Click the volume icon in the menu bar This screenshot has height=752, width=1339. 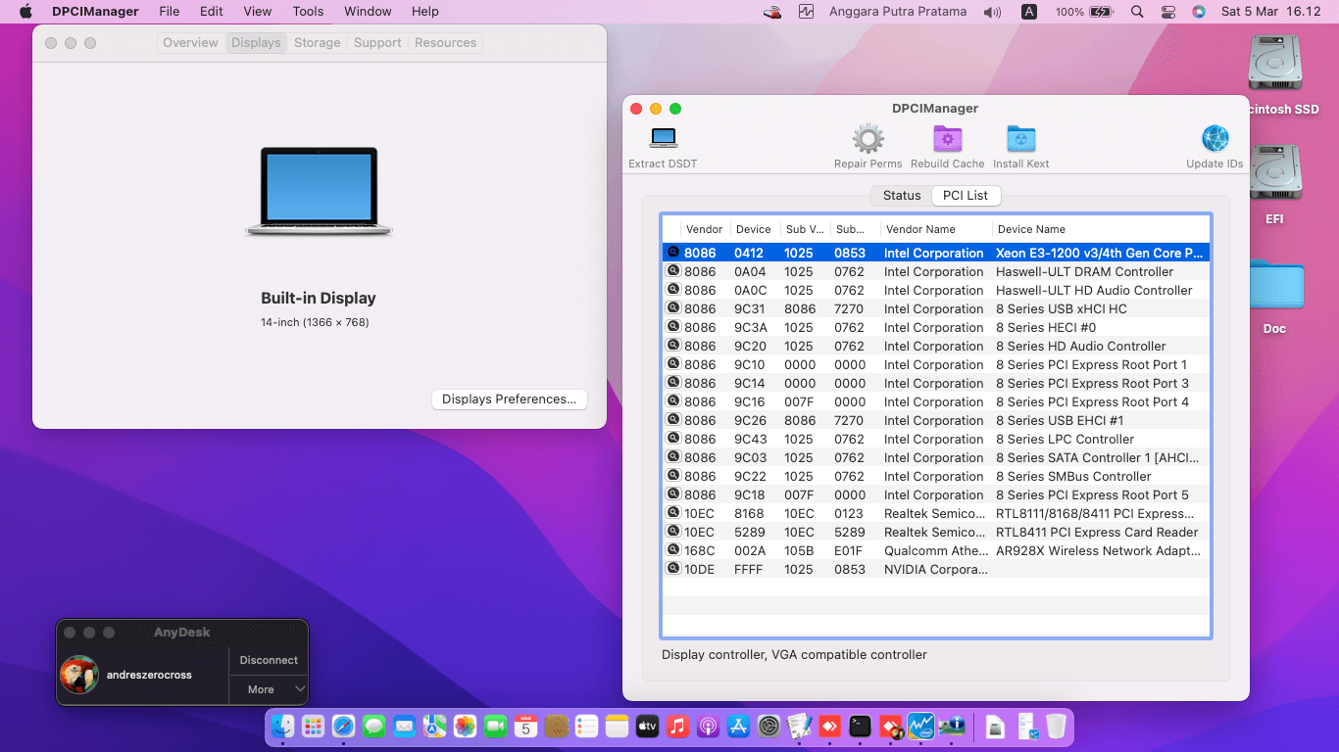click(x=993, y=12)
